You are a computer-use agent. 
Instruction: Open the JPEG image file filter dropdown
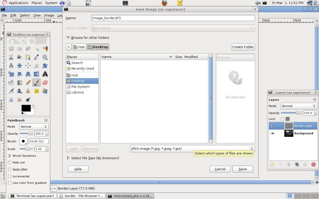192,149
